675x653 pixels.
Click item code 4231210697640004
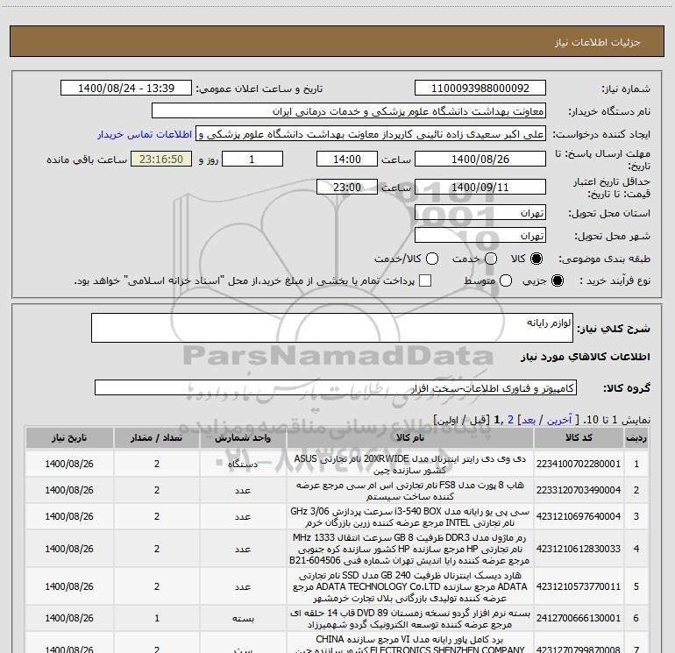click(579, 516)
